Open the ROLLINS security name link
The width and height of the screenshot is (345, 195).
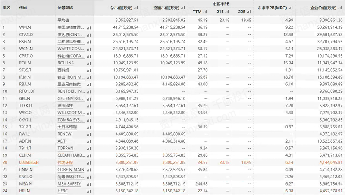(x=66, y=63)
